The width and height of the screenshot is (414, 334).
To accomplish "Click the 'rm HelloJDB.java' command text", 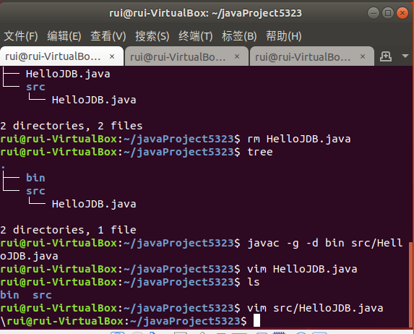I will [299, 139].
